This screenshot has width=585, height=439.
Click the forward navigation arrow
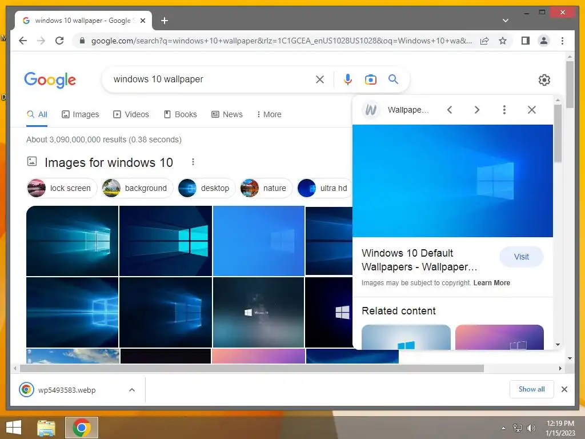pyautogui.click(x=41, y=41)
